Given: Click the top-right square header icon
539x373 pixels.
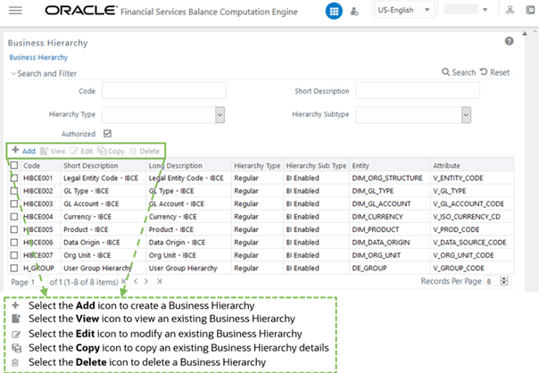Looking at the screenshot, I should pyautogui.click(x=531, y=10).
